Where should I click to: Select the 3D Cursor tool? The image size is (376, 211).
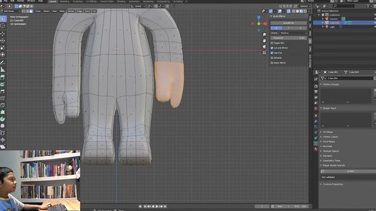pos(3,26)
